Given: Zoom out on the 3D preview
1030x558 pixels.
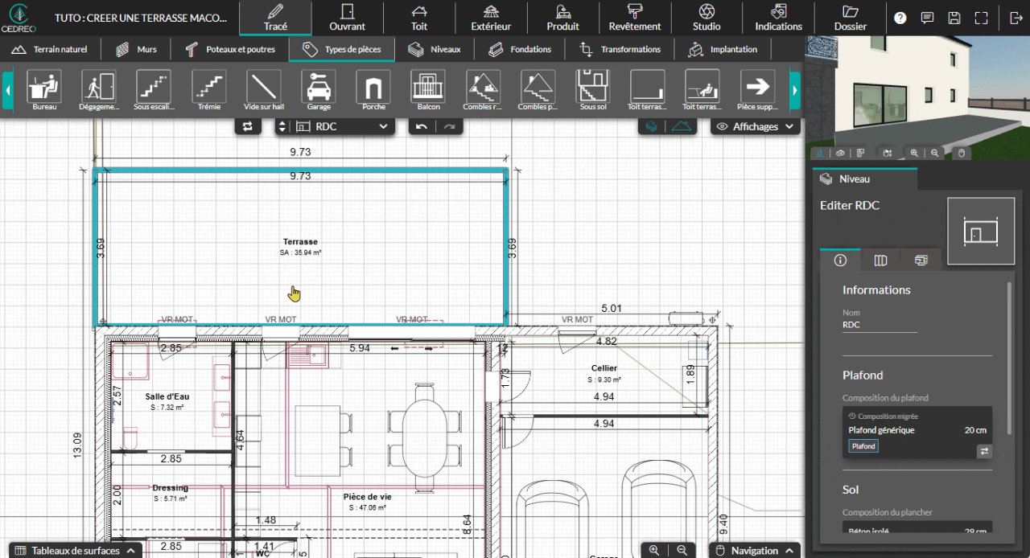Looking at the screenshot, I should 935,153.
